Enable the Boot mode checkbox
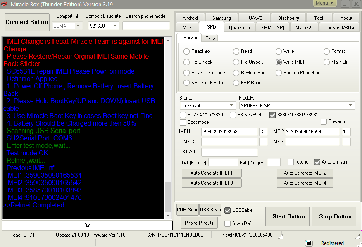This screenshot has width=362, height=247. pyautogui.click(x=183, y=122)
